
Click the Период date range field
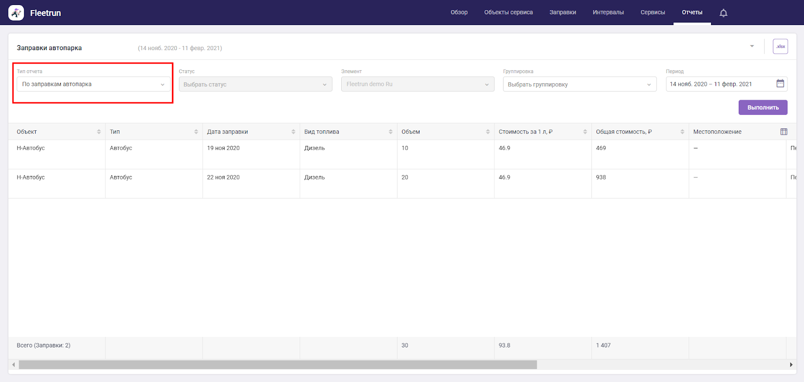(720, 84)
